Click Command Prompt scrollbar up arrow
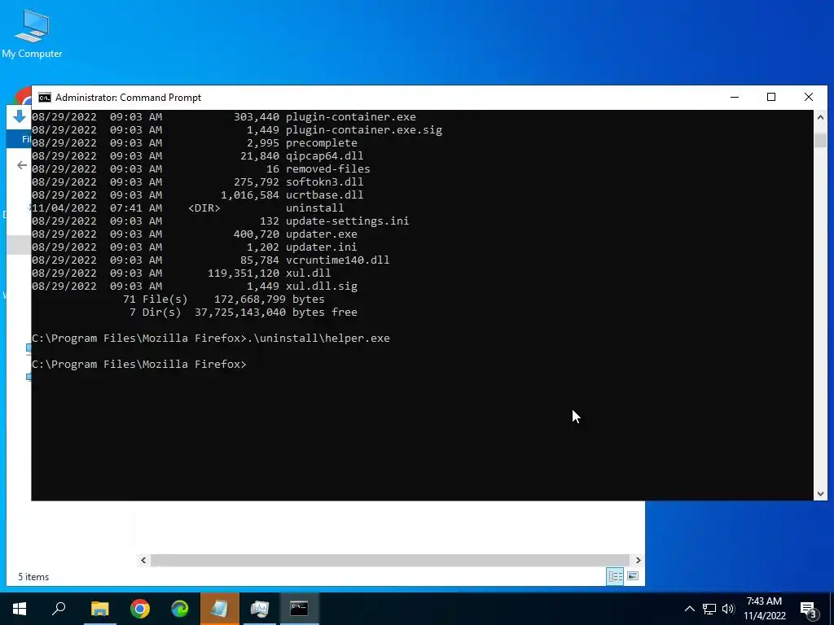 pos(820,117)
